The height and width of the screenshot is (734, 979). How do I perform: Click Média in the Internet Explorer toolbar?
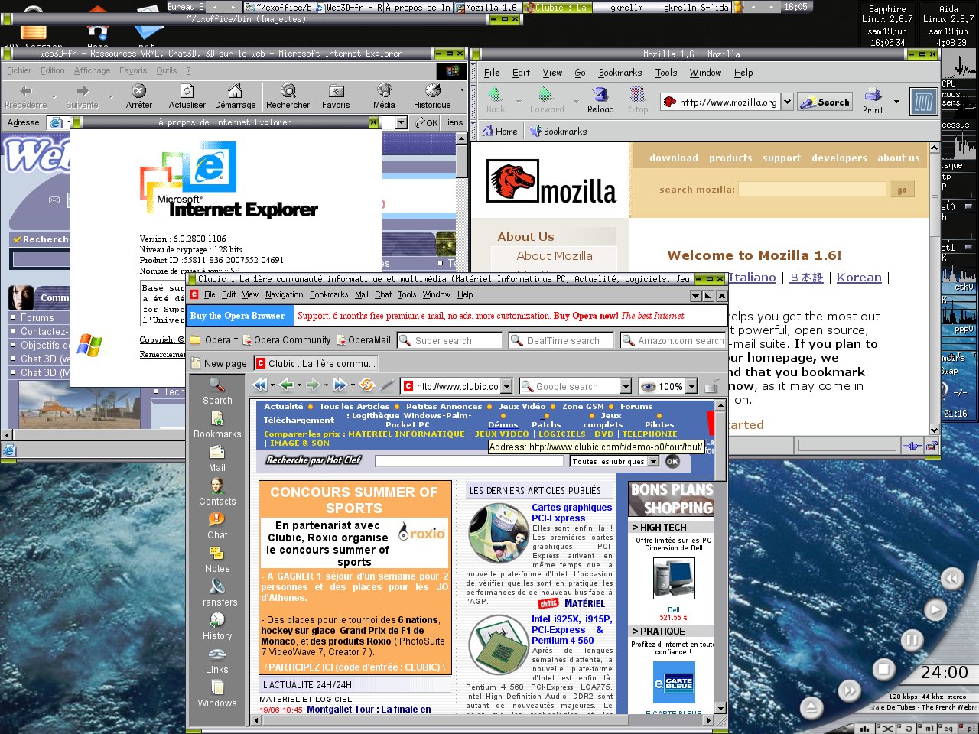coord(384,97)
